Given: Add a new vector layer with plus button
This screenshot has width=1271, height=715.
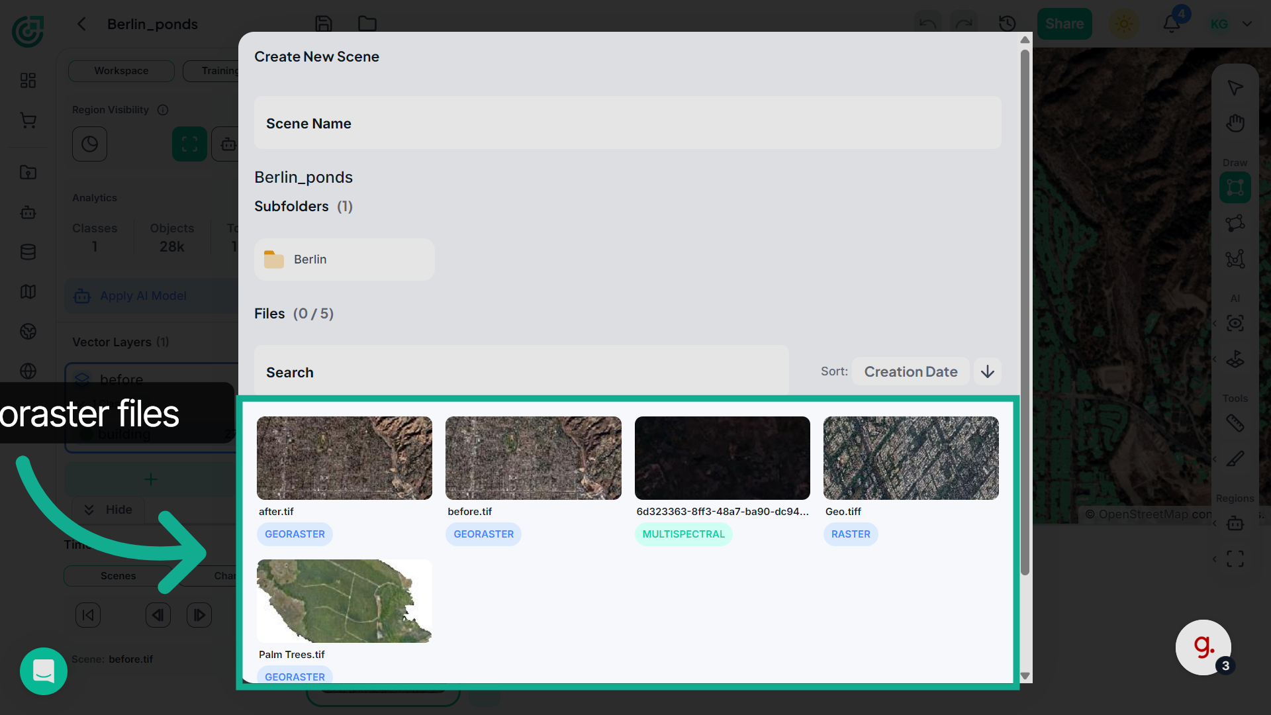Looking at the screenshot, I should pos(151,479).
